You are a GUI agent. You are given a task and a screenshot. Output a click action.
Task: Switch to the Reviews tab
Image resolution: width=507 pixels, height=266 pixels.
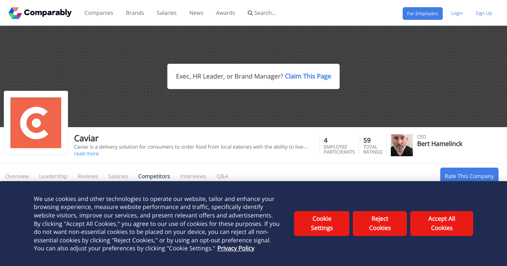coord(88,176)
